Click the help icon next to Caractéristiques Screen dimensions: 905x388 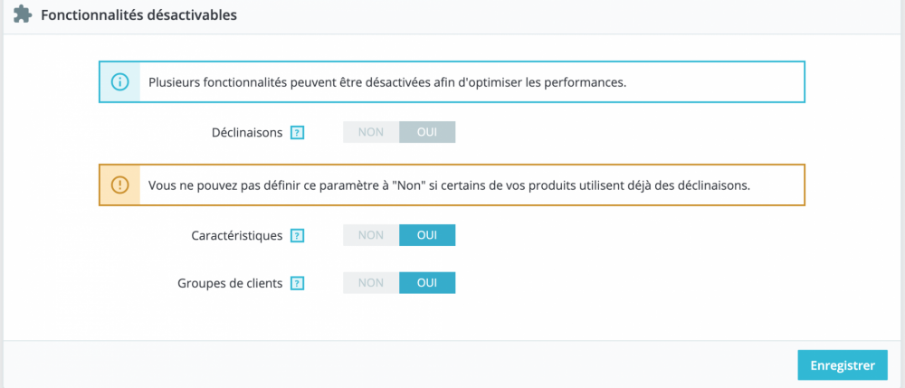click(297, 236)
